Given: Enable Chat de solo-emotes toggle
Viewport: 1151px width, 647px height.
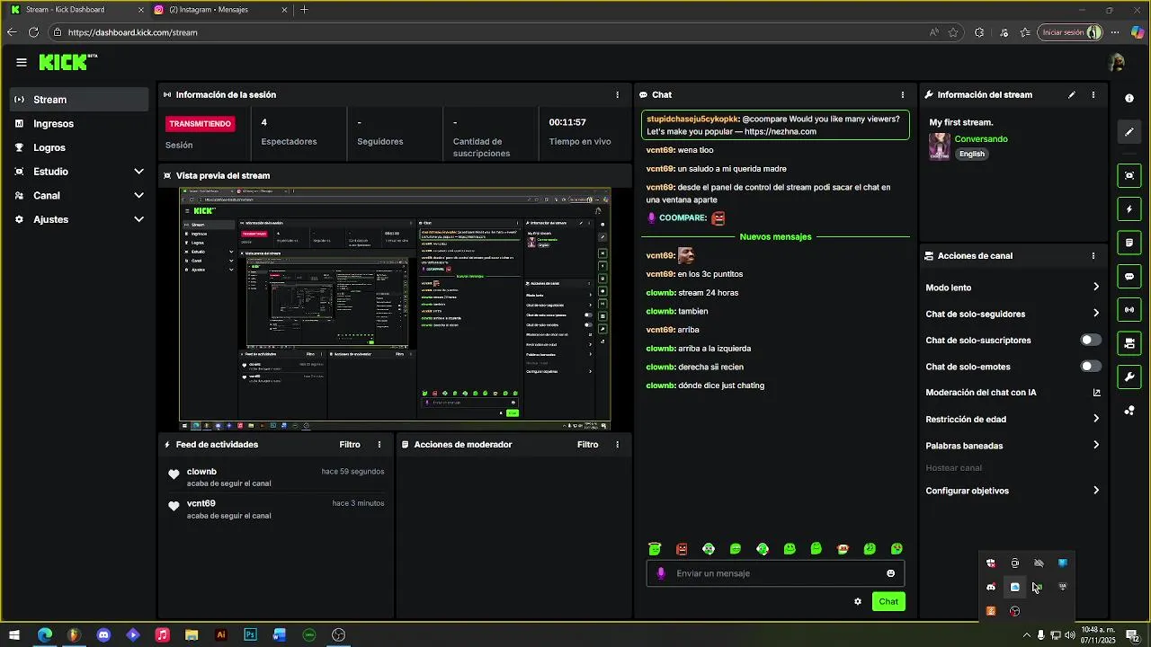Looking at the screenshot, I should pos(1090,367).
